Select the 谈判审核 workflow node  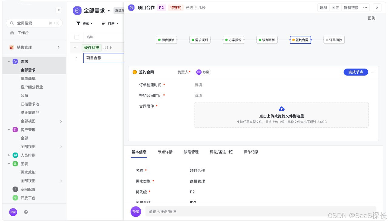(267, 40)
